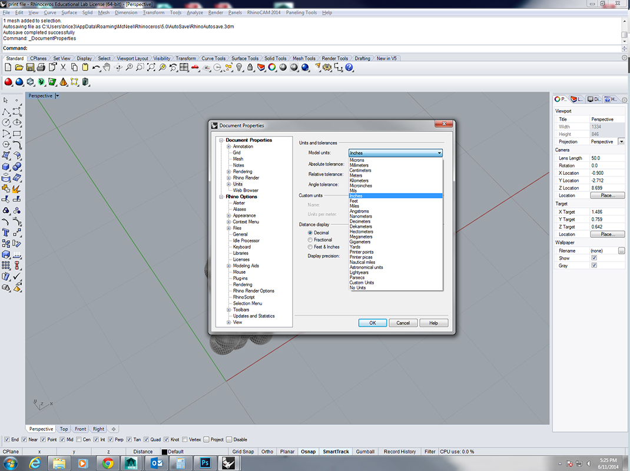Image resolution: width=630 pixels, height=471 pixels.
Task: Select Mesh in the Document Properties tree
Action: [x=238, y=159]
